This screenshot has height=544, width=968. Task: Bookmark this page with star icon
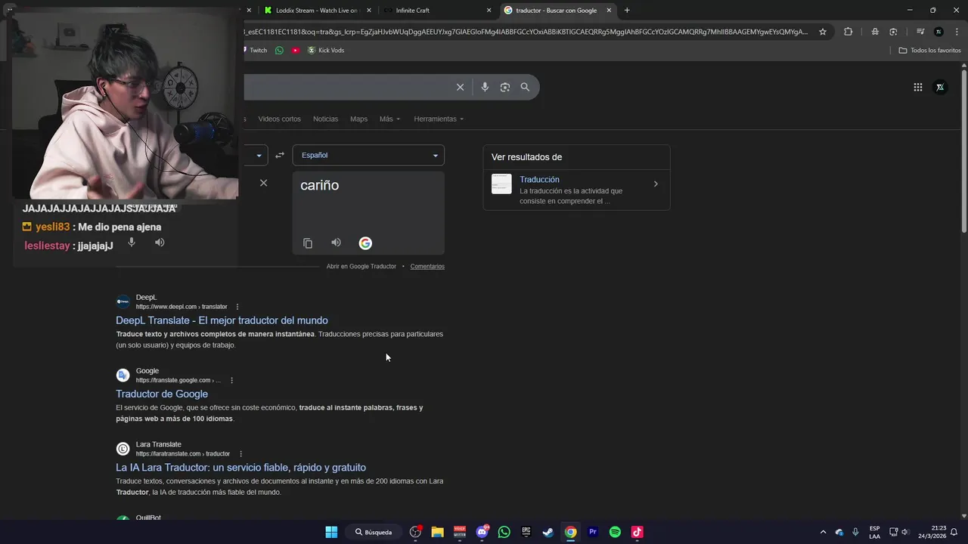coord(823,32)
